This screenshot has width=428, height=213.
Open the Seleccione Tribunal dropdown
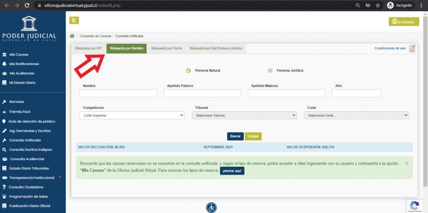pos(244,115)
